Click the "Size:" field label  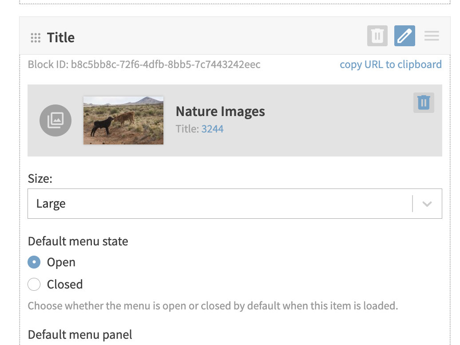[x=40, y=179]
